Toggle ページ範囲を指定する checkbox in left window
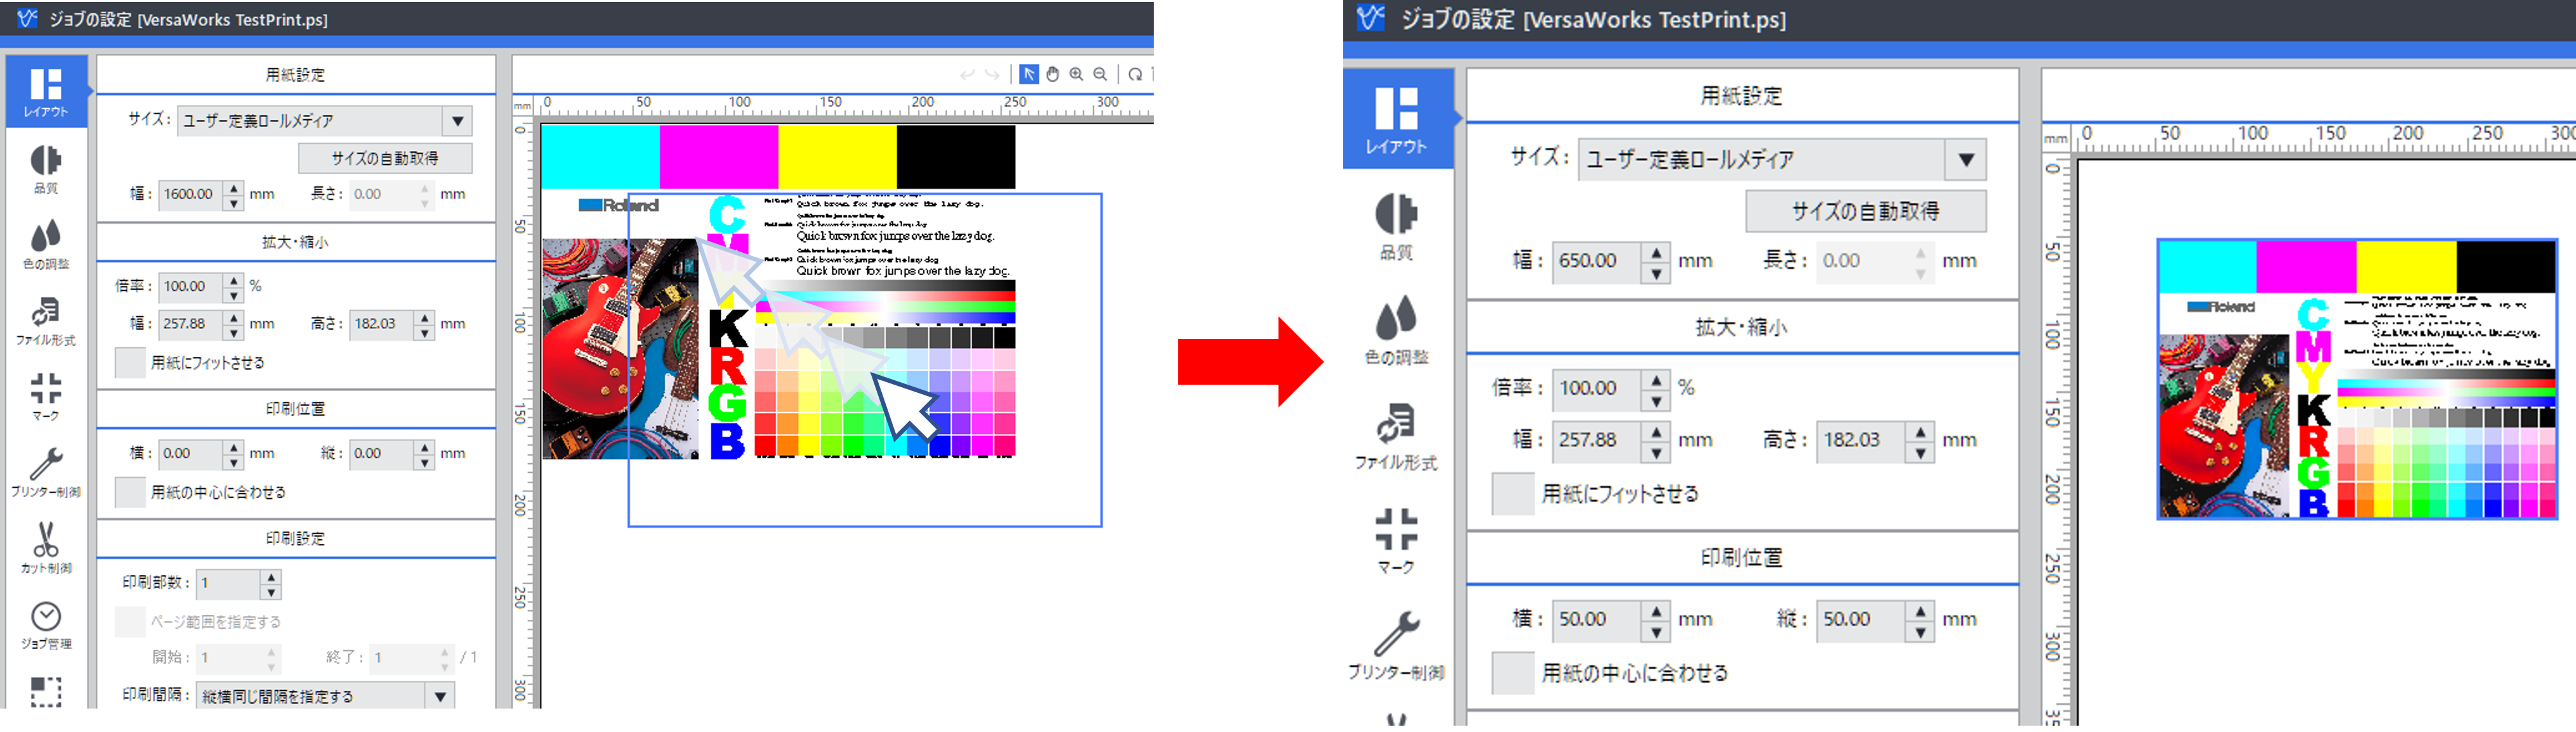Viewport: 2576px width, 732px height. (131, 621)
